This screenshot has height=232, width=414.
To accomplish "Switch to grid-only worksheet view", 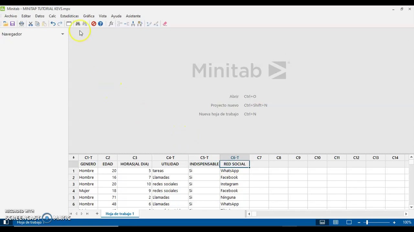I will click(336, 222).
